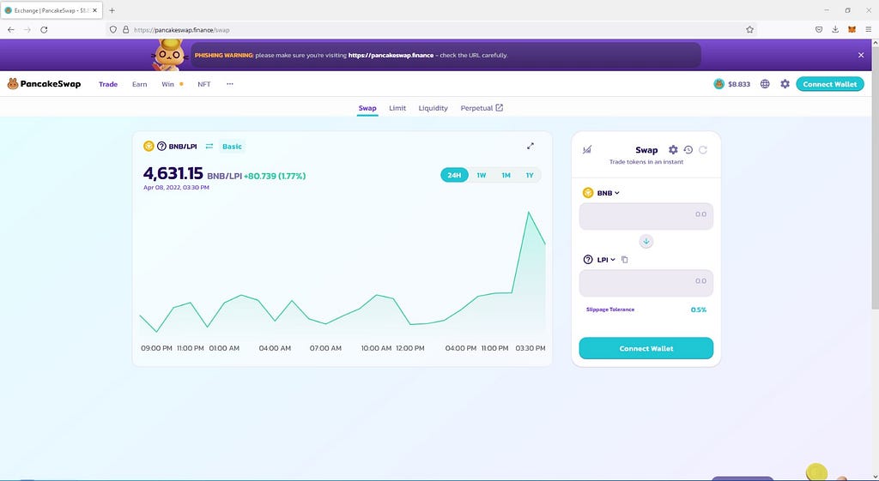Screen dimensions: 879x481
Task: Click the unknown token question icon in chart
Action: coord(161,146)
